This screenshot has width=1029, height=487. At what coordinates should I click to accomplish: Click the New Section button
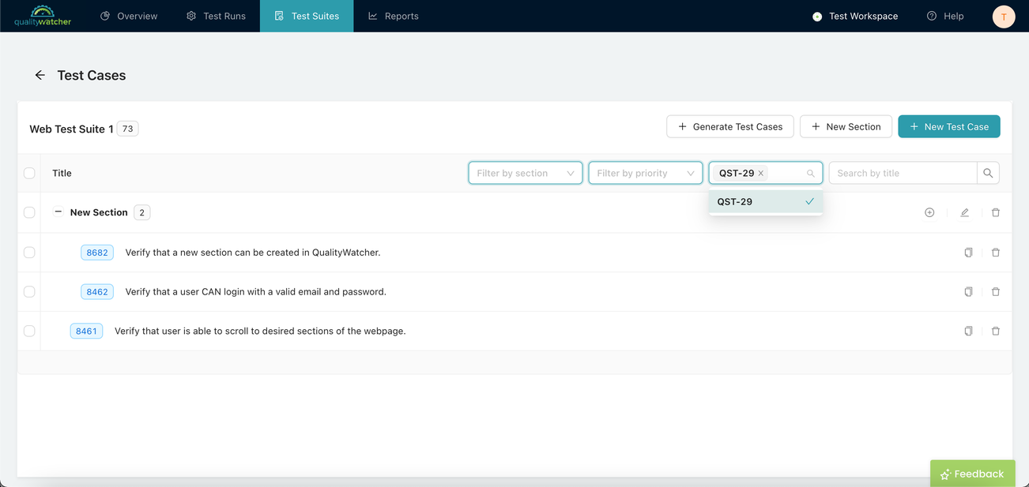pyautogui.click(x=846, y=126)
